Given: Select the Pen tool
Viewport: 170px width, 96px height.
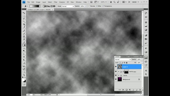Looking at the screenshot, I should [24, 54].
